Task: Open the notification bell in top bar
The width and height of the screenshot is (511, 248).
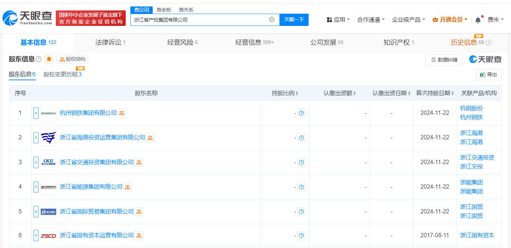Action: [478, 20]
